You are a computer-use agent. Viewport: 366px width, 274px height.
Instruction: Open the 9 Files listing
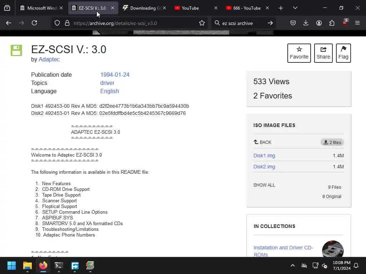(x=335, y=187)
